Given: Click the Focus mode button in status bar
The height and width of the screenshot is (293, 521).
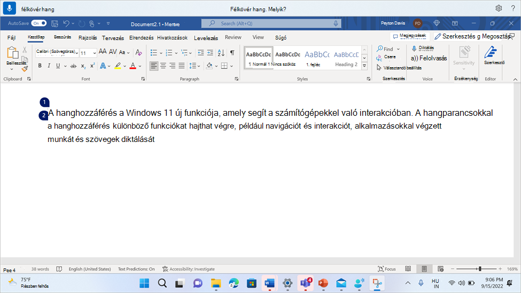Looking at the screenshot, I should pyautogui.click(x=387, y=269).
